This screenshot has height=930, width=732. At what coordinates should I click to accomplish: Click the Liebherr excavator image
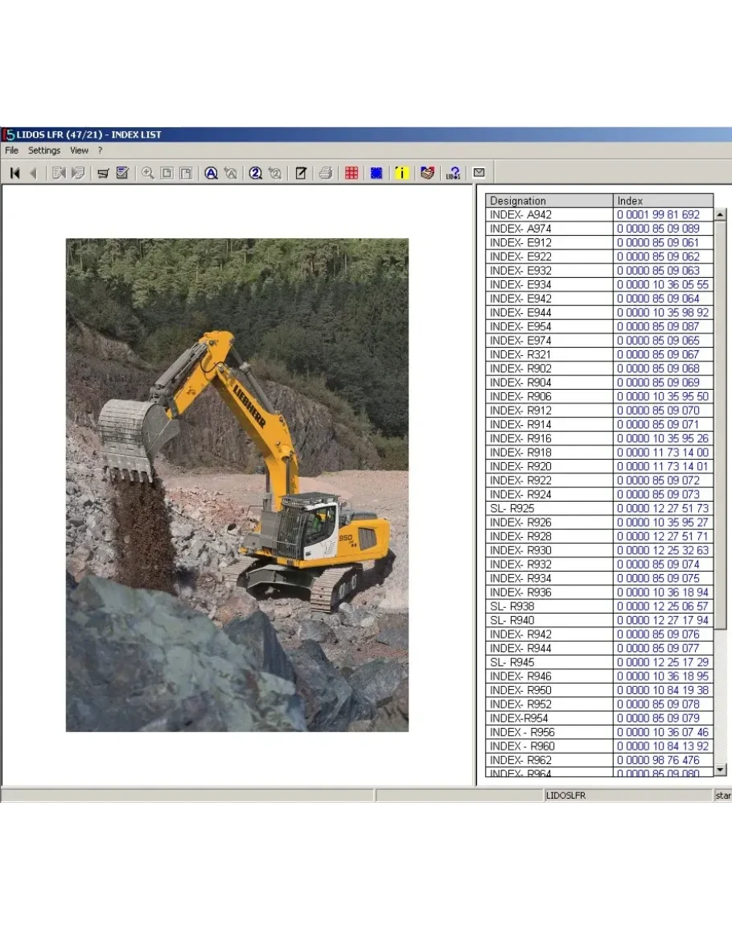[236, 485]
